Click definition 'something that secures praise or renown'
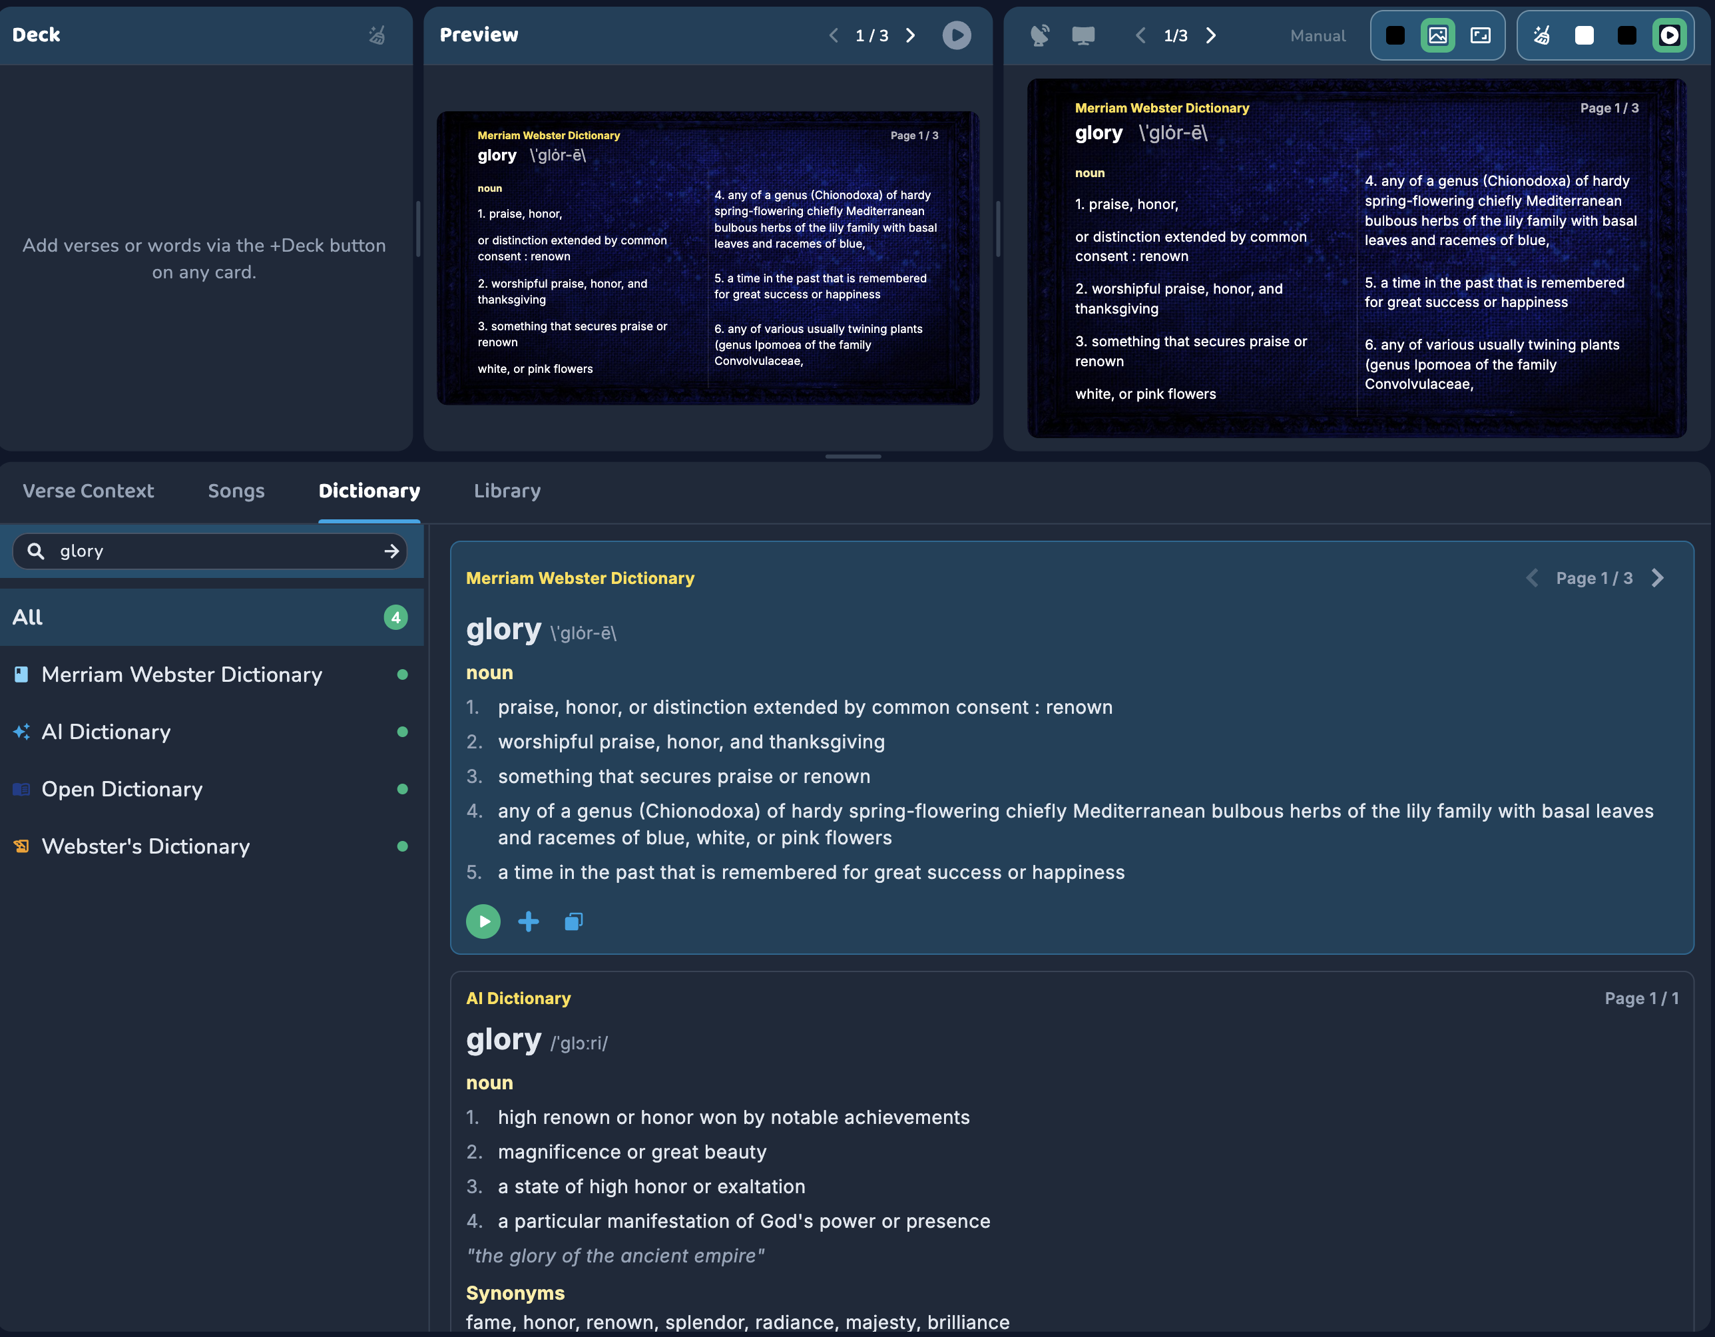The image size is (1715, 1337). [684, 777]
